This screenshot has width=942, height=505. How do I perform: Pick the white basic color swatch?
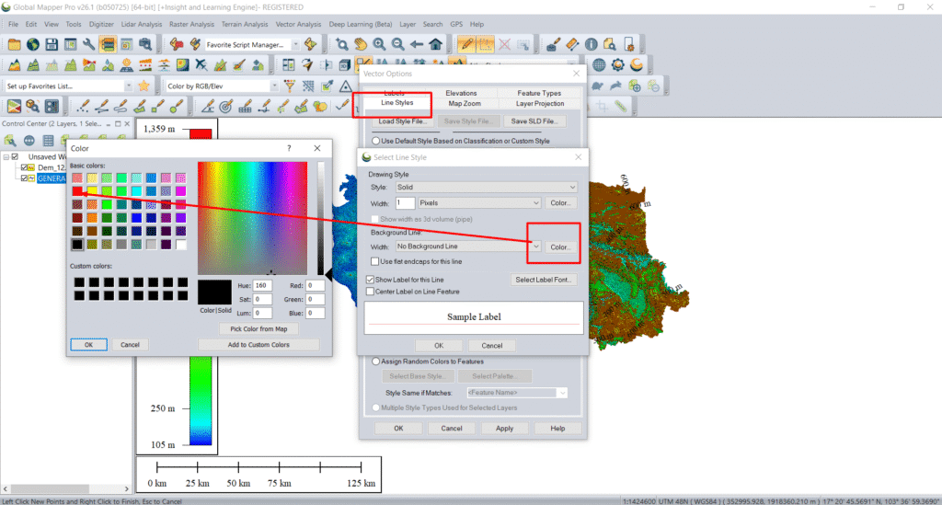181,244
